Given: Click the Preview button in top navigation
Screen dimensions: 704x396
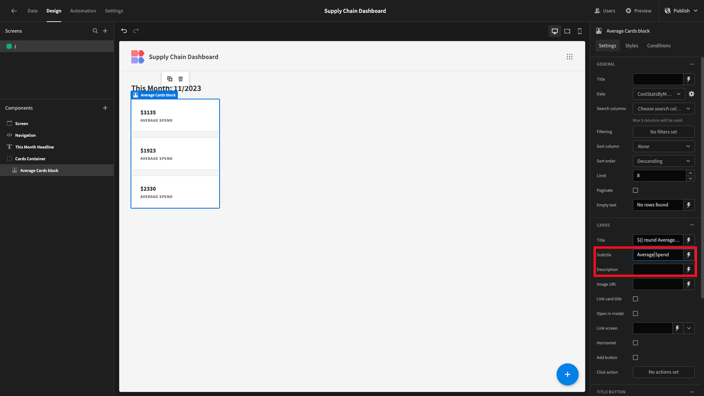Looking at the screenshot, I should point(638,11).
